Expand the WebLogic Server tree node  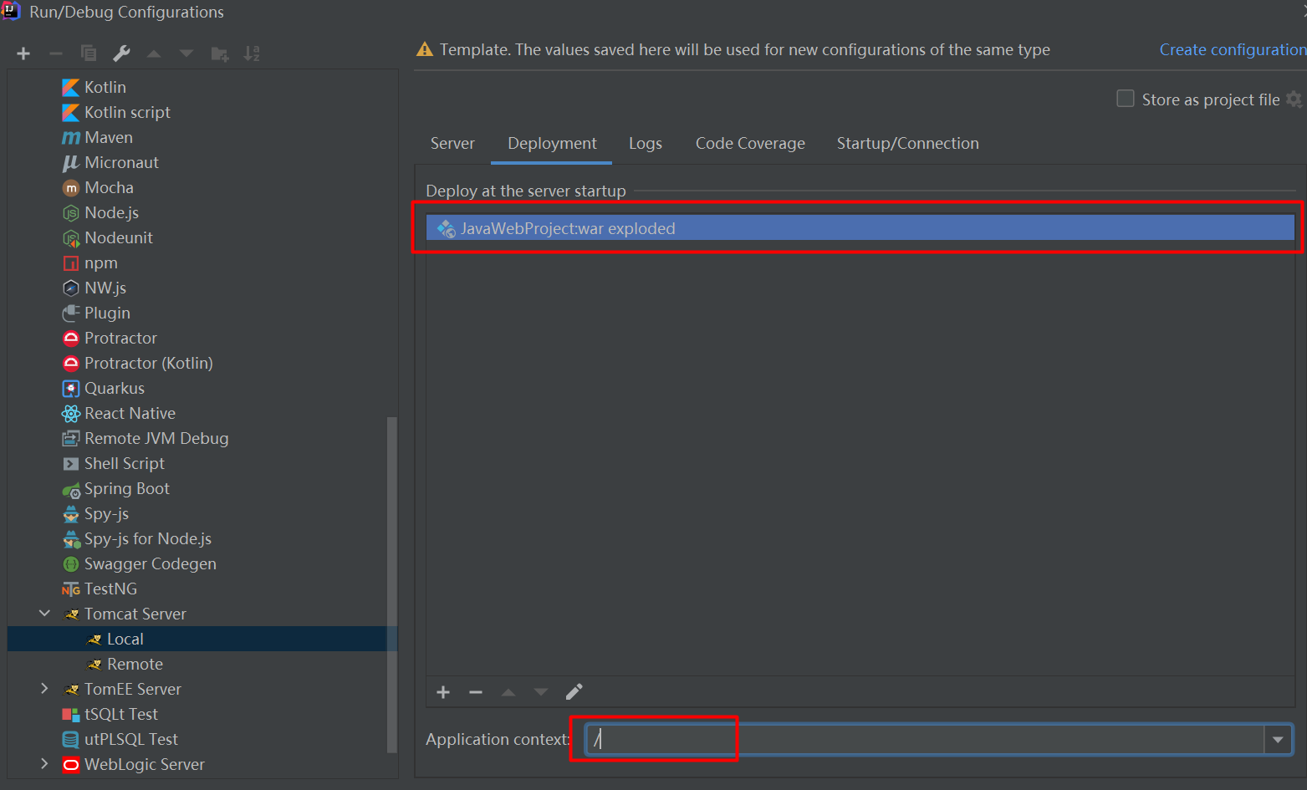point(44,764)
